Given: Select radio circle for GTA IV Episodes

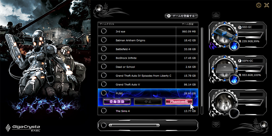Looking at the screenshot, I should tap(104, 75).
